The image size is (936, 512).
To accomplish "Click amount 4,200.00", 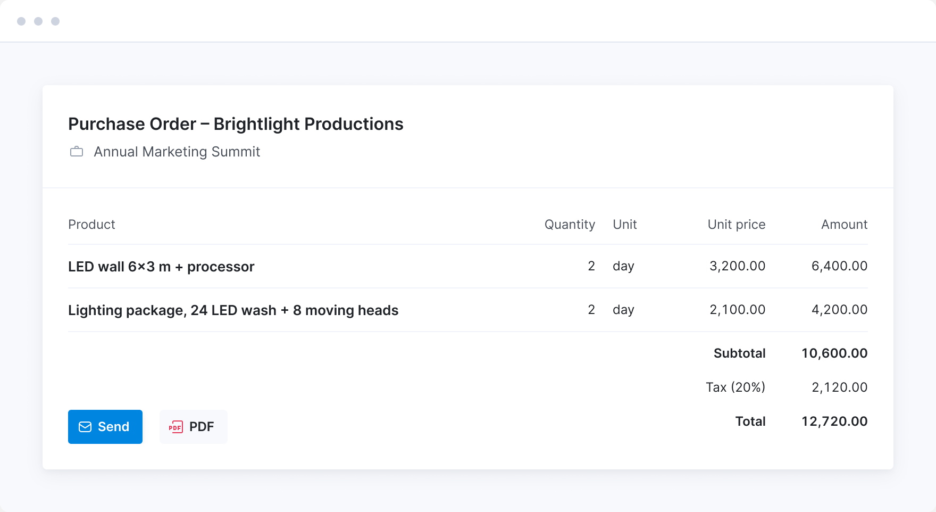I will (x=840, y=310).
